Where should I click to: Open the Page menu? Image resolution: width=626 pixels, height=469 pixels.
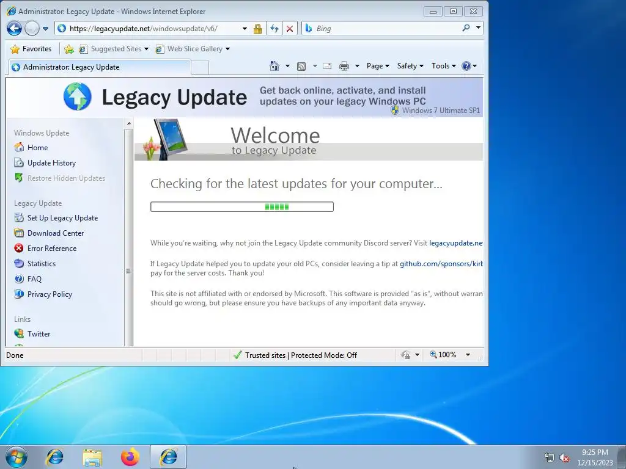378,66
